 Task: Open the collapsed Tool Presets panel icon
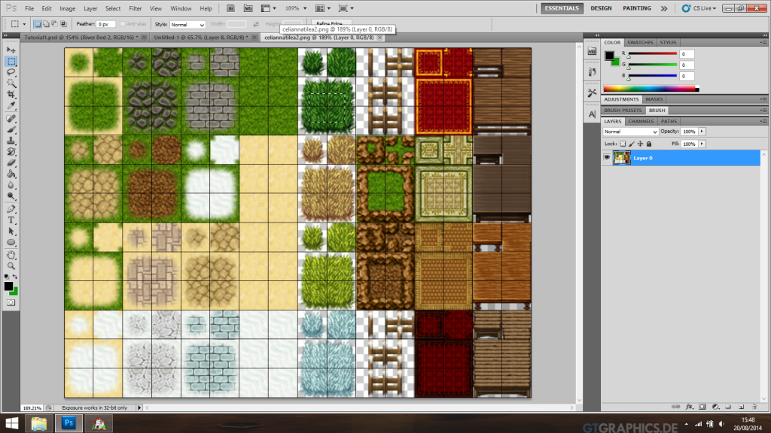(x=592, y=92)
